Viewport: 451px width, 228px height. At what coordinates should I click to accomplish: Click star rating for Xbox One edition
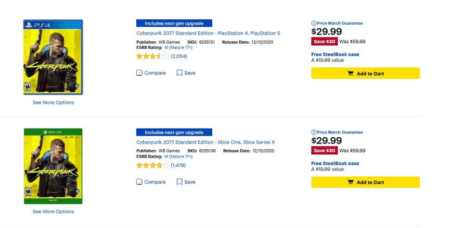pyautogui.click(x=153, y=165)
